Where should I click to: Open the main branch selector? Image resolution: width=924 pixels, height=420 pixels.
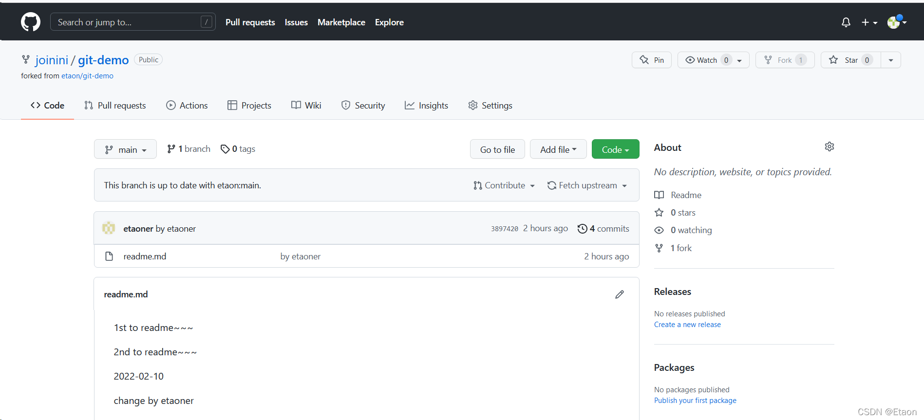tap(125, 149)
